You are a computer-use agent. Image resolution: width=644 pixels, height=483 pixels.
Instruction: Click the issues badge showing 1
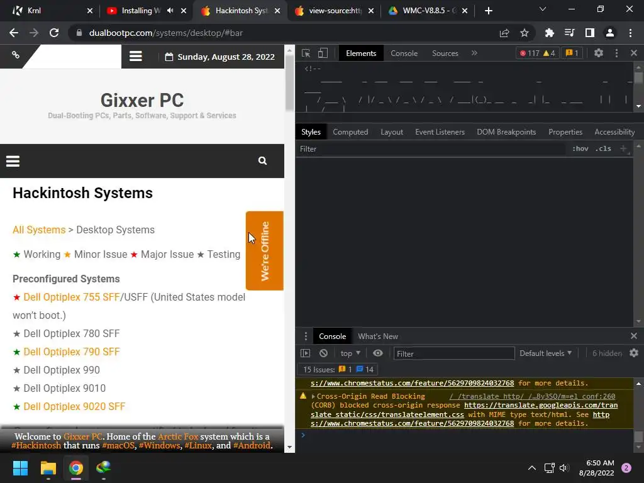click(x=572, y=53)
